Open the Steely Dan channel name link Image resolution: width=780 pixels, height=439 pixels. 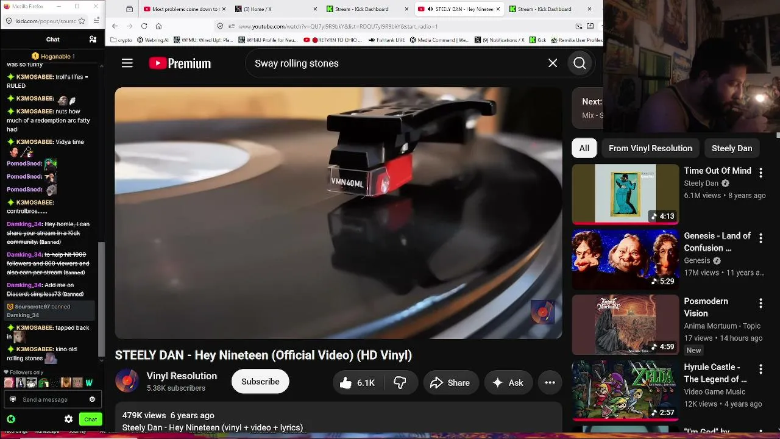tap(701, 184)
